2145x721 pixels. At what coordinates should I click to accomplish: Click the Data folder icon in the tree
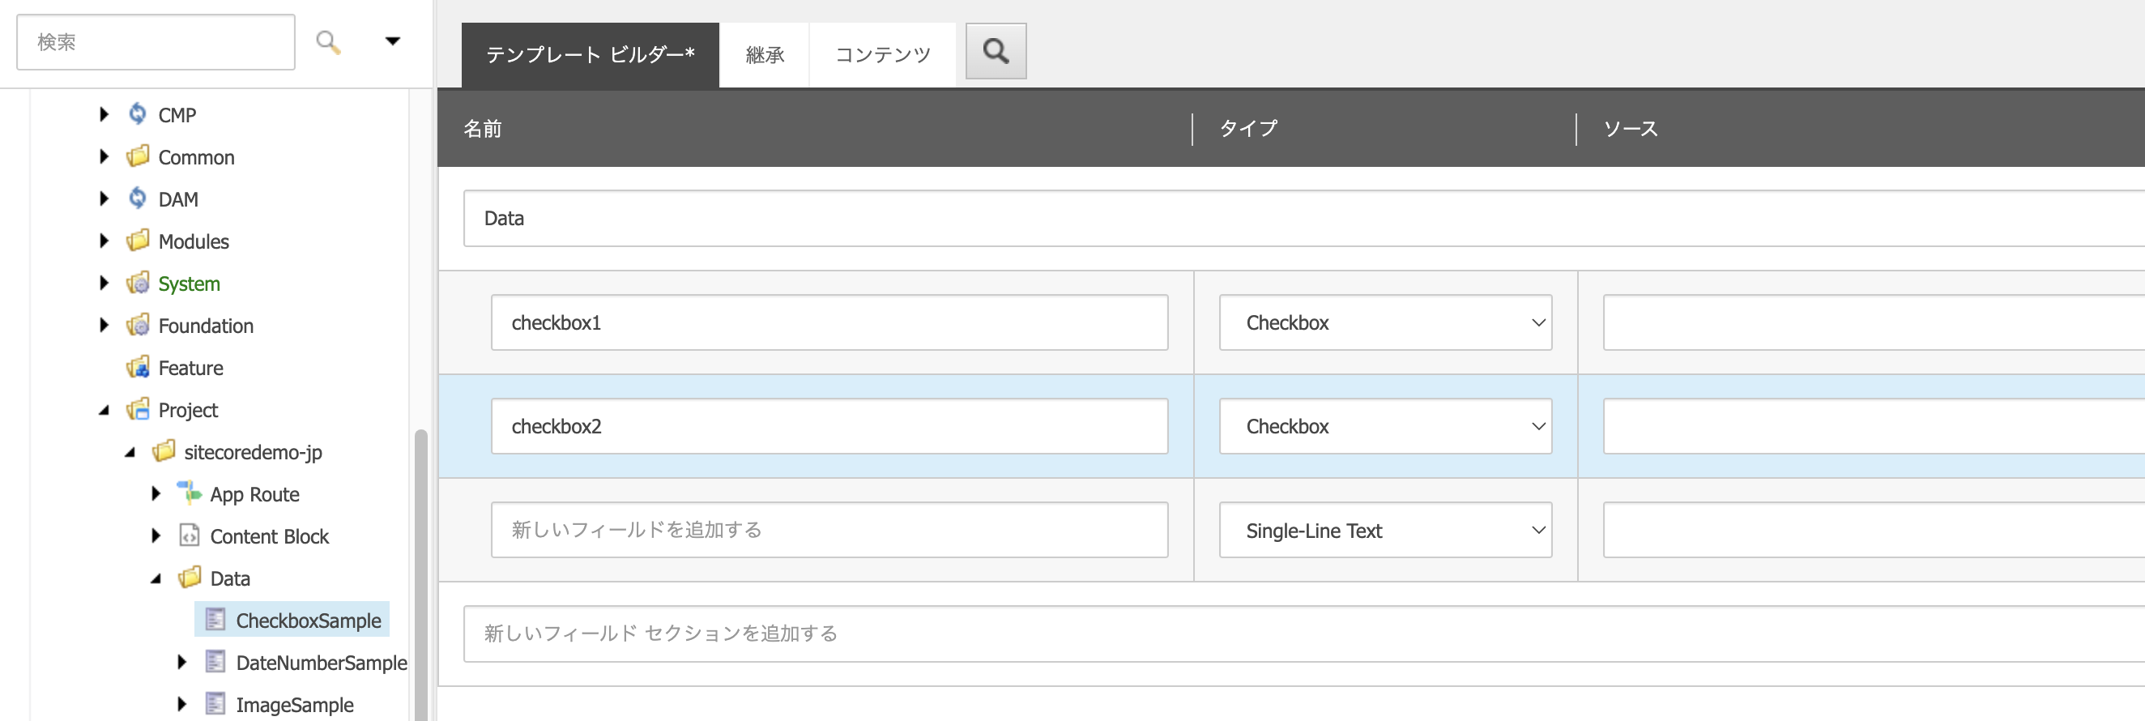(190, 578)
